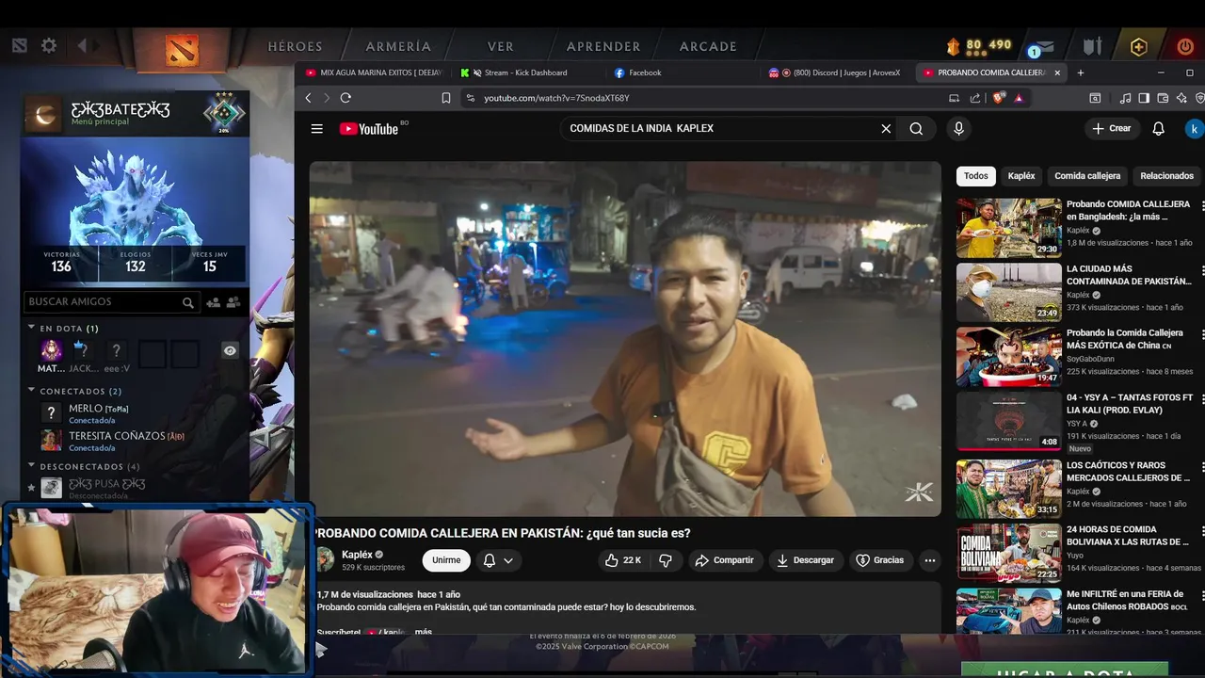Click the Dota Plus hexagon icon
This screenshot has width=1205, height=678.
pos(1139,46)
